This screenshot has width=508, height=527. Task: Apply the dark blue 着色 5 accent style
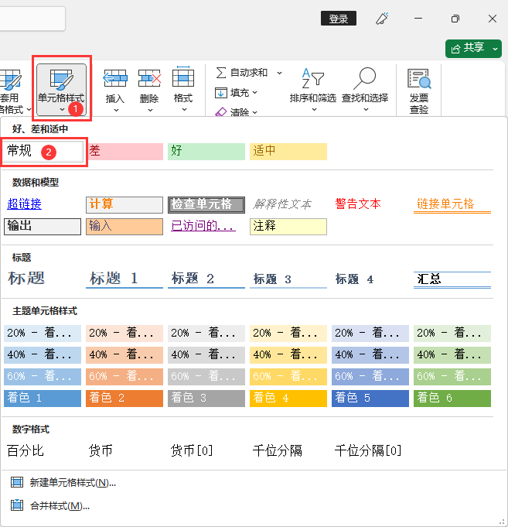[370, 399]
